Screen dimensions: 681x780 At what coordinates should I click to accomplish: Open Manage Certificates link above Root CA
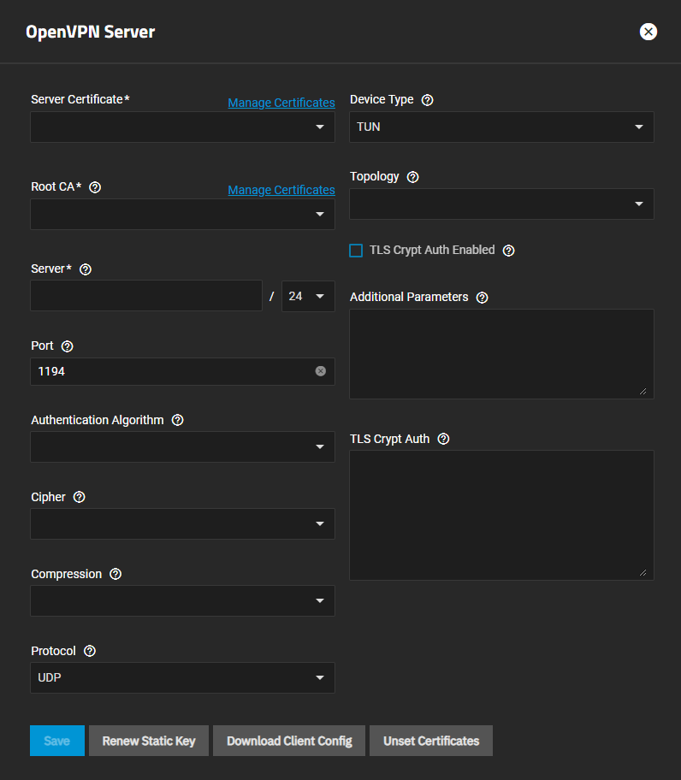[x=281, y=190]
